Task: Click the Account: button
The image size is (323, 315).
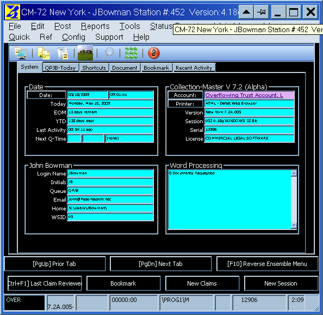Action: pos(185,95)
